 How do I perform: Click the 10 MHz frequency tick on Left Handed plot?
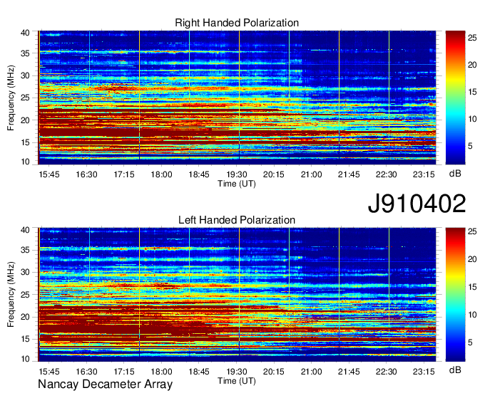click(25, 359)
